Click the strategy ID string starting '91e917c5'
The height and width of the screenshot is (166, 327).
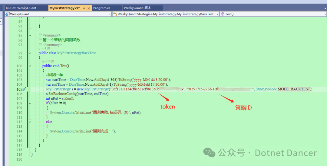coord(220,89)
